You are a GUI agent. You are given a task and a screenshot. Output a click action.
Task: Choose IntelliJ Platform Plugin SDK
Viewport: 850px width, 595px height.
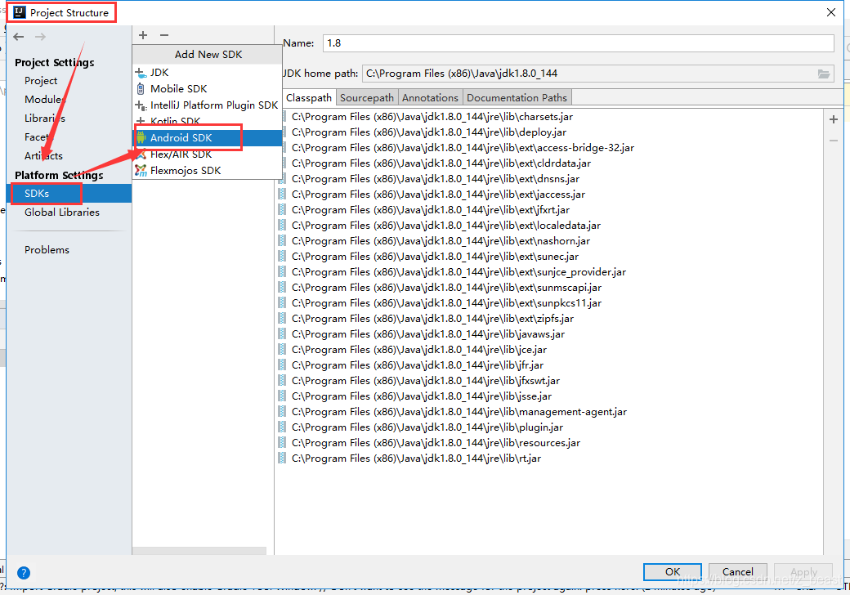[x=208, y=105]
